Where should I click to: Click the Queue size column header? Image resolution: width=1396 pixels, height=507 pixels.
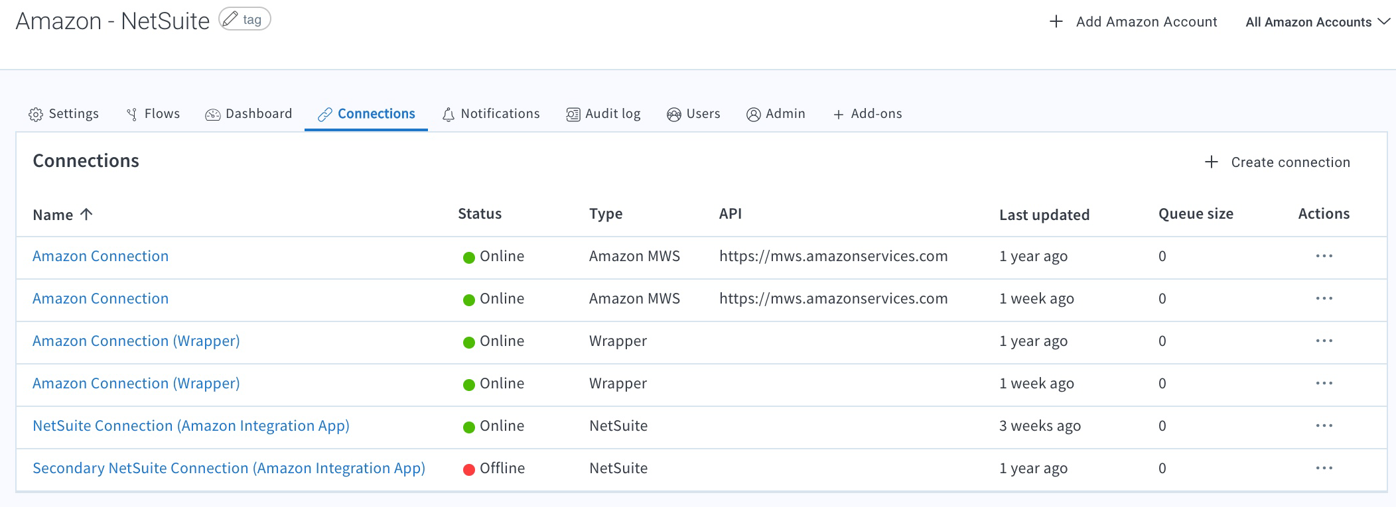[1196, 213]
